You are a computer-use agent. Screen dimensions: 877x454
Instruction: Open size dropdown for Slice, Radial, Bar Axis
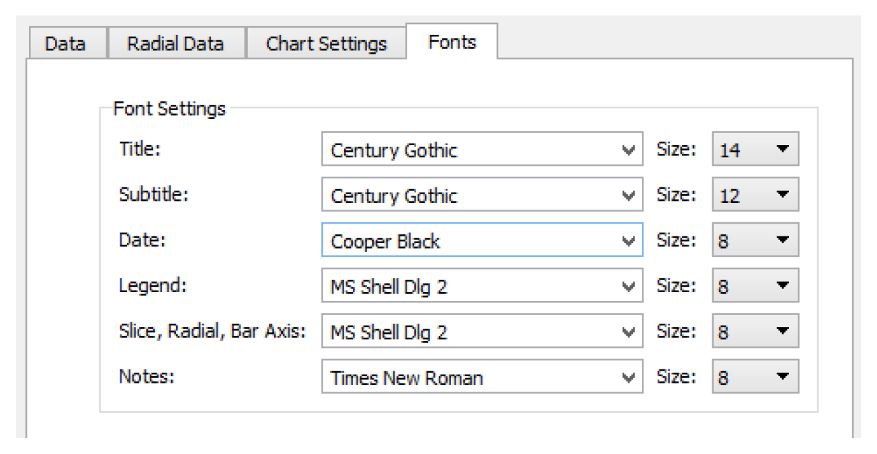click(x=755, y=332)
